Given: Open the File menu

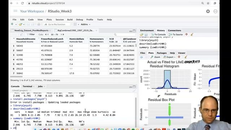Looking at the screenshot, I should (14, 19).
